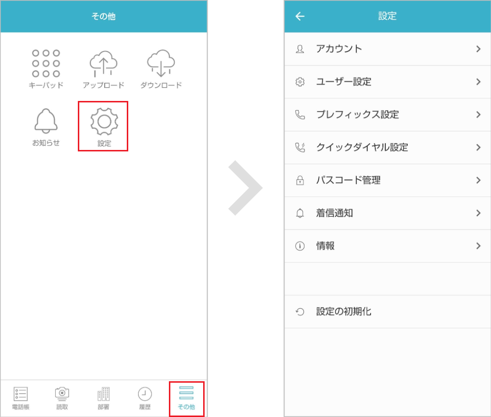Tap the 着信通知 bell icon
This screenshot has width=491, height=417.
pyautogui.click(x=300, y=213)
